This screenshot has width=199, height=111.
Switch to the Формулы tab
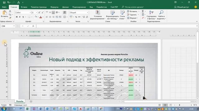[x=54, y=7]
